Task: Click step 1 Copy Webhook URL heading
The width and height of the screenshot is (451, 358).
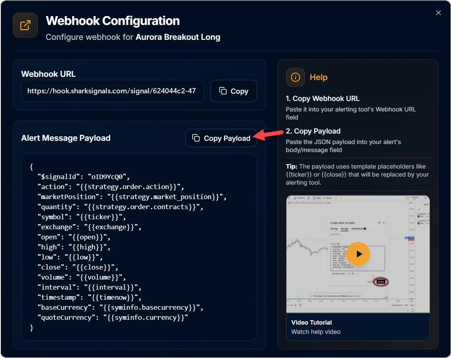Action: tap(323, 99)
